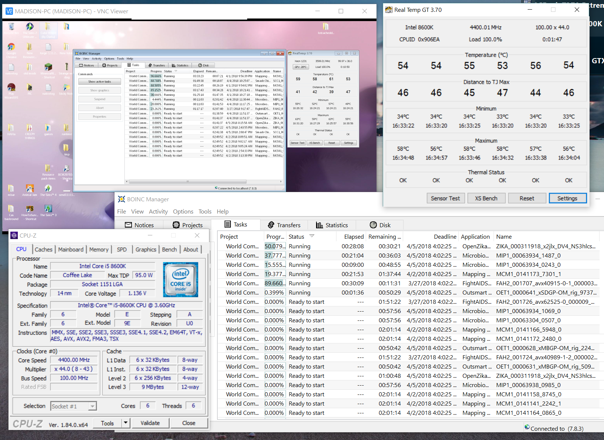
Task: Click the 89.660% FightAIDS progress bar
Action: (x=275, y=283)
